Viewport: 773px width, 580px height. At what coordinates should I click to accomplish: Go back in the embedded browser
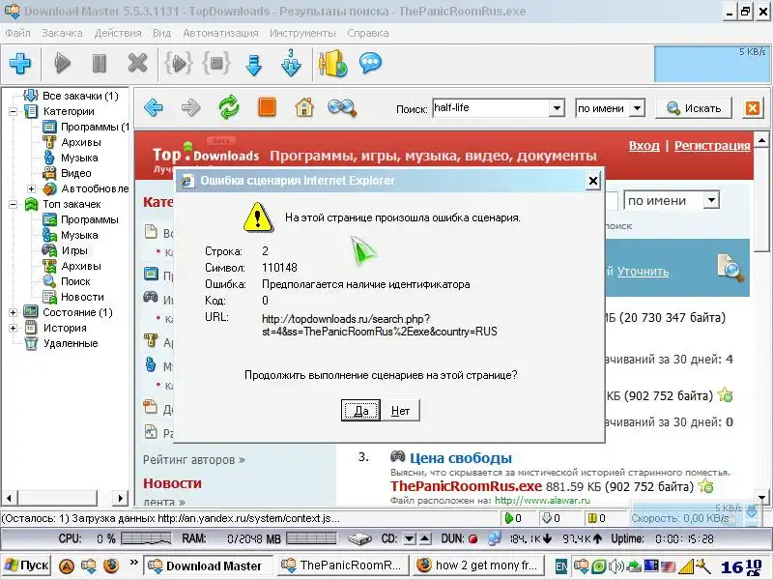pos(154,107)
